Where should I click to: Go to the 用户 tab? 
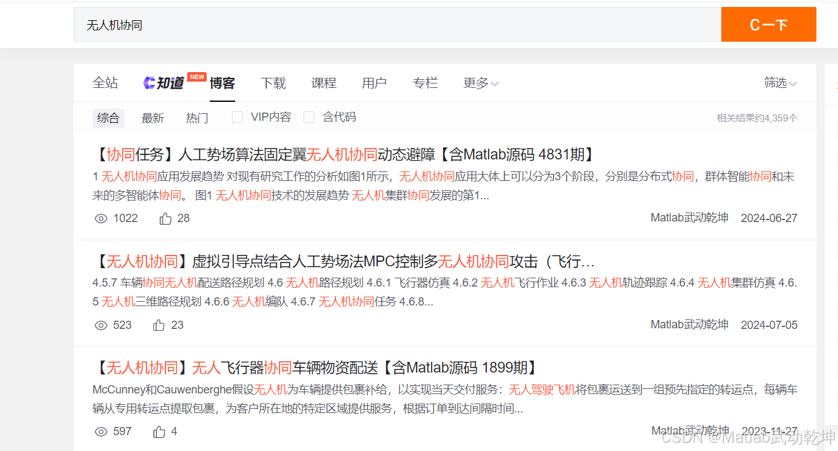click(375, 83)
